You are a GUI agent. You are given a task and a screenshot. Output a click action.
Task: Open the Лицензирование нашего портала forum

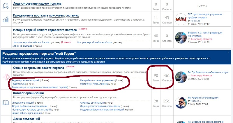(x=37, y=4)
